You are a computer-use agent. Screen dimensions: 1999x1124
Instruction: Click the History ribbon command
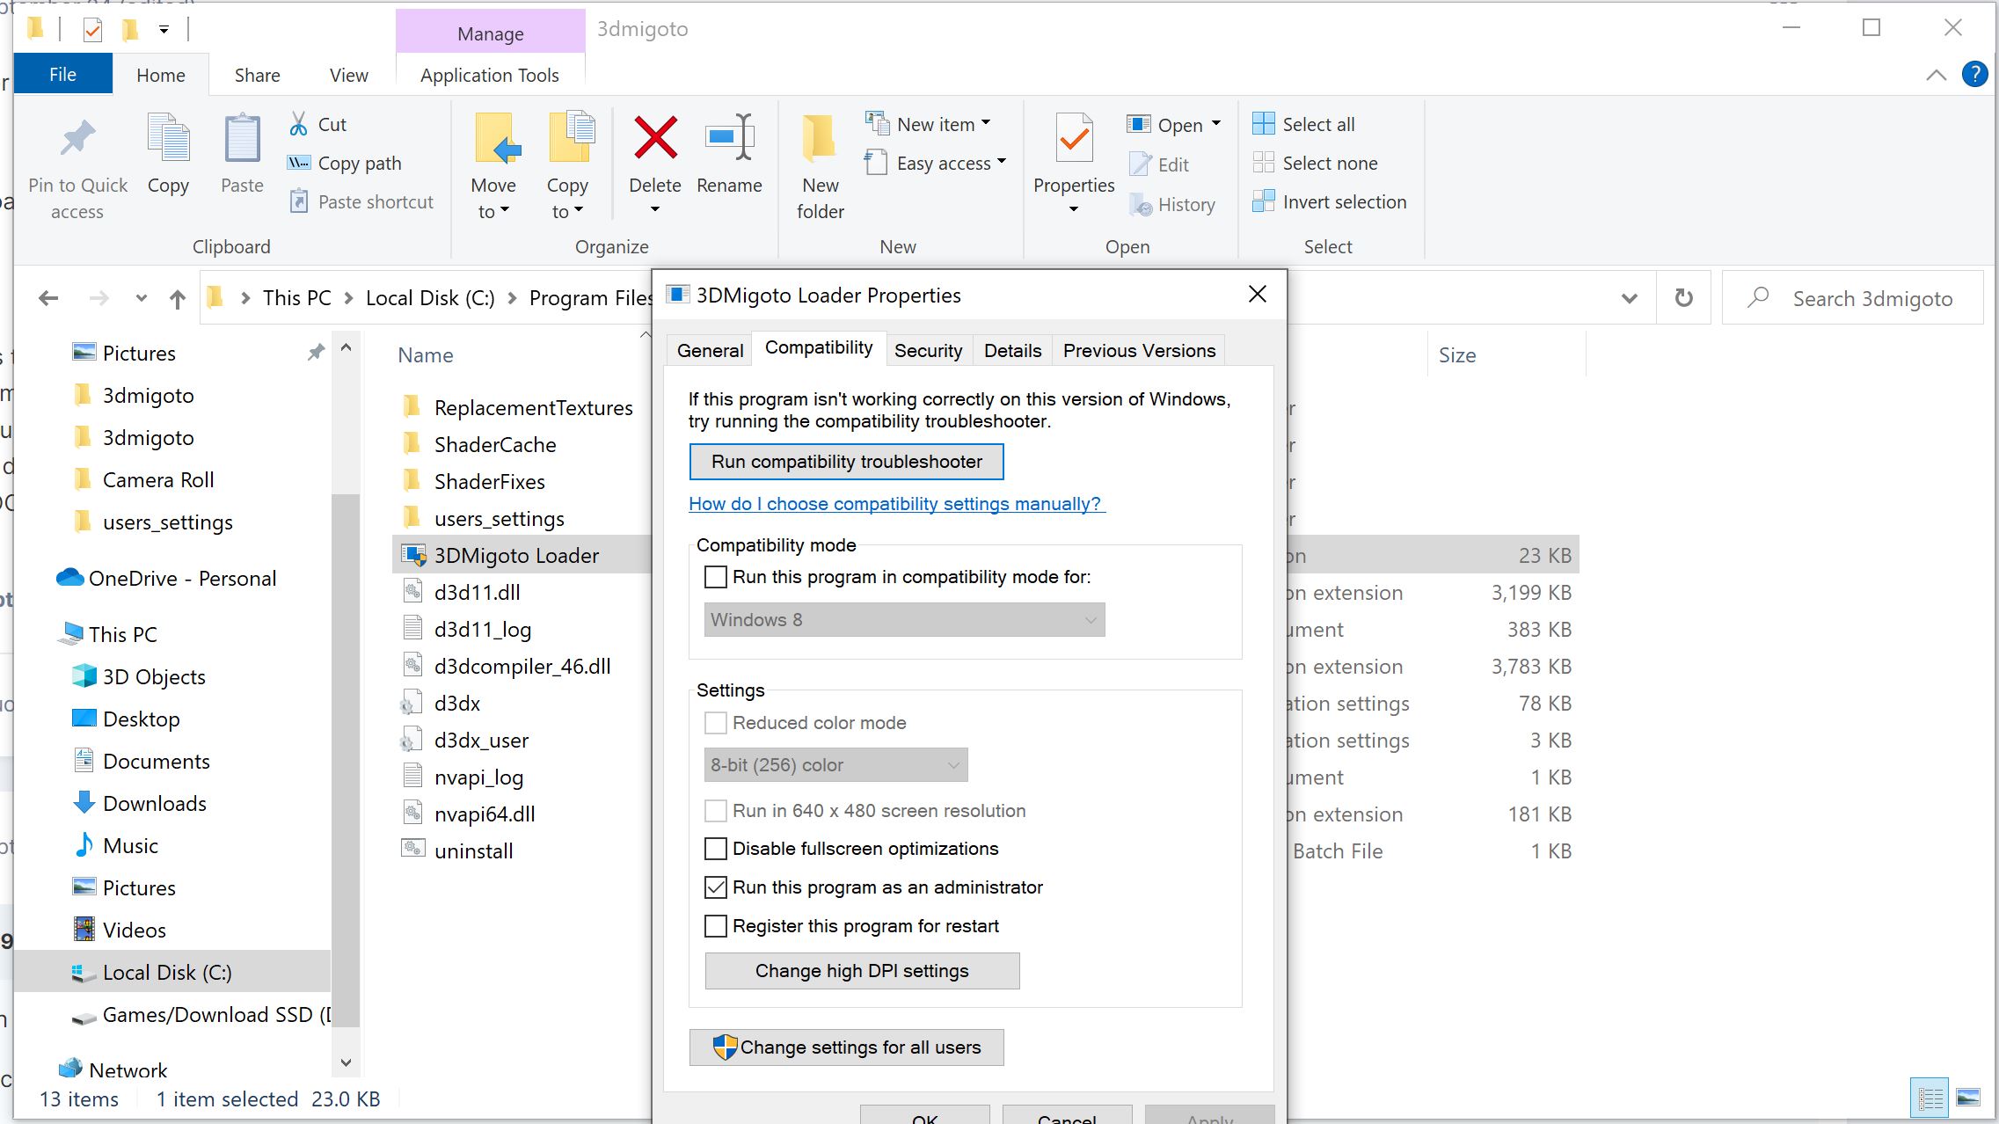tap(1173, 205)
